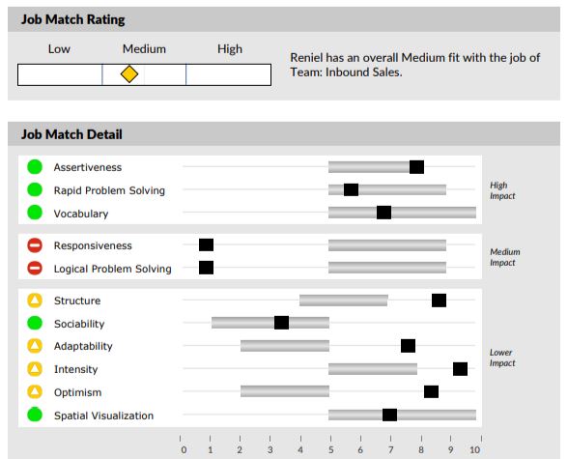Click the green circle beside Sociability
The height and width of the screenshot is (459, 568).
click(35, 323)
